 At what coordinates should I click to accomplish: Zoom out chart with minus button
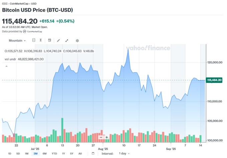(x=101, y=137)
